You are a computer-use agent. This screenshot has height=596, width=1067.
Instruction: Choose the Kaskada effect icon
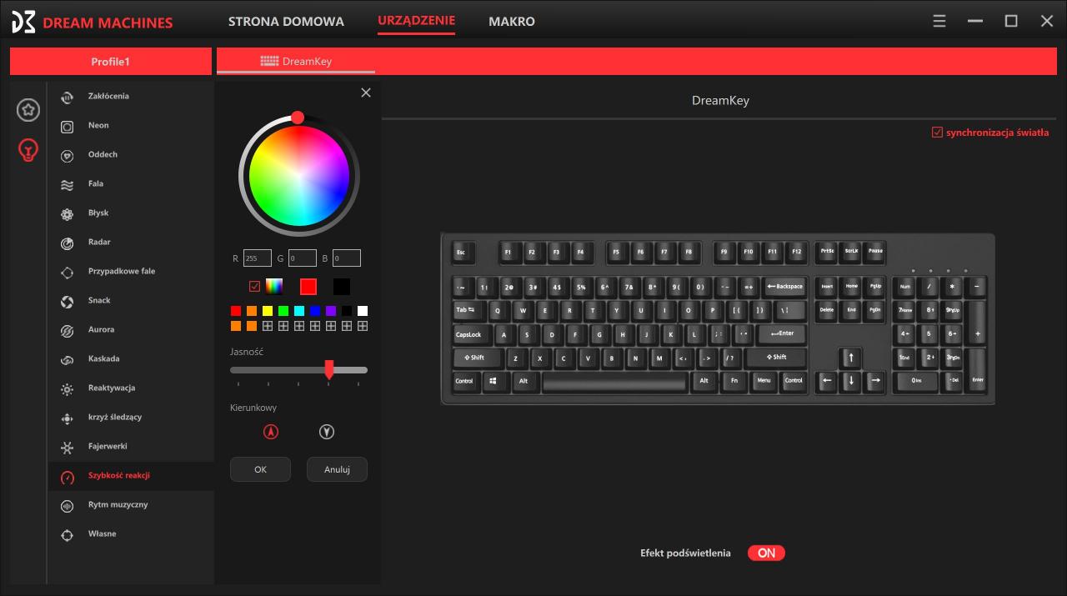coord(68,360)
